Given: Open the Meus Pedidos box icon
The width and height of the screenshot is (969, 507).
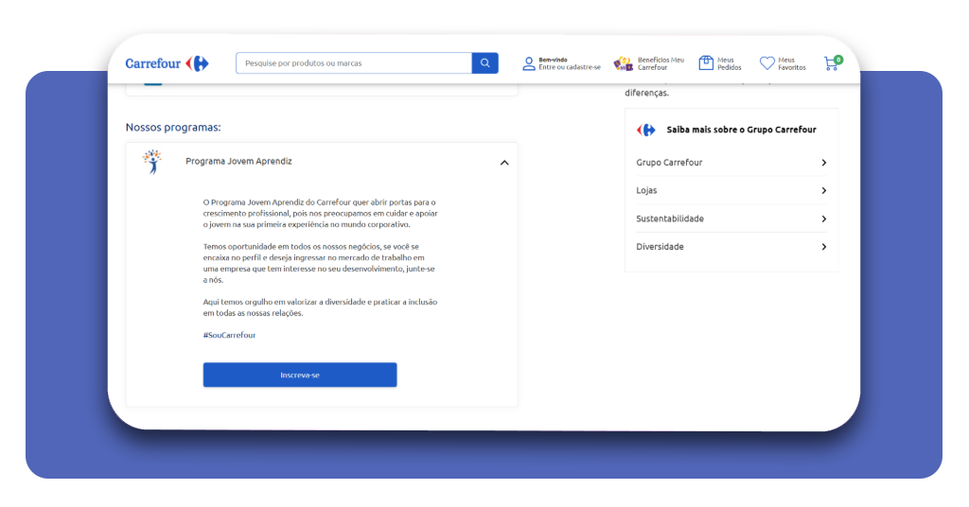Looking at the screenshot, I should 706,63.
